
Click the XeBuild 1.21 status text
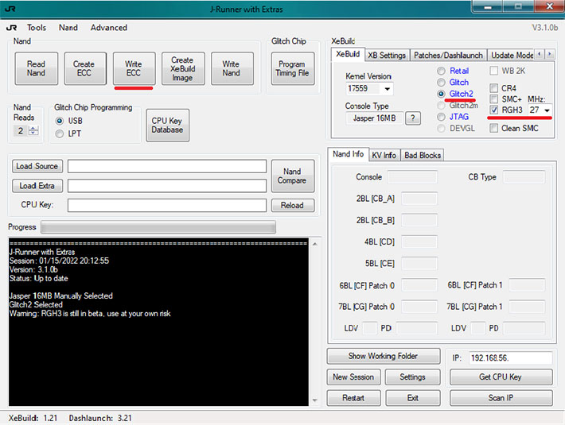pyautogui.click(x=33, y=418)
